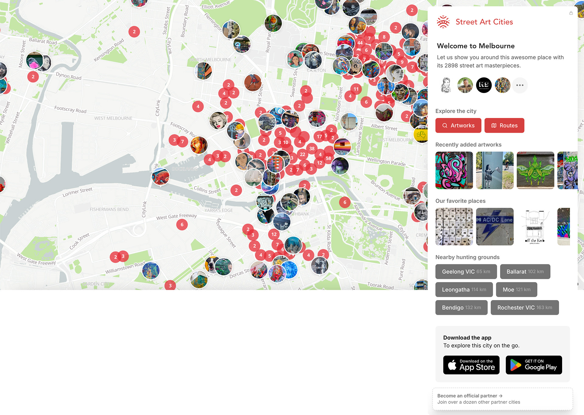This screenshot has height=415, width=584.
Task: Click Download on the App Store badge
Action: [x=471, y=365]
